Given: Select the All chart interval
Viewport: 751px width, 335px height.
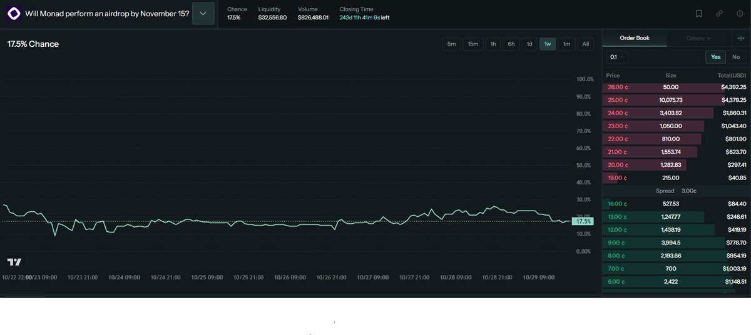Looking at the screenshot, I should point(585,44).
